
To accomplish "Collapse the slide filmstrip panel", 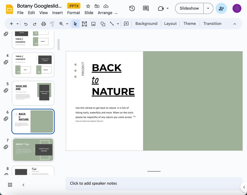I will (x=23, y=185).
